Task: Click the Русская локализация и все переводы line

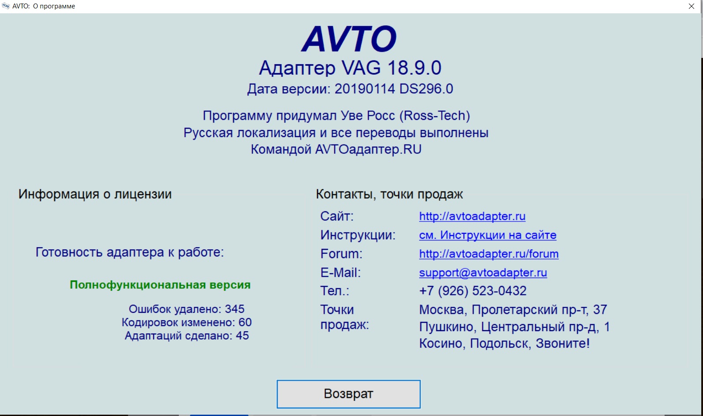Action: tap(336, 133)
